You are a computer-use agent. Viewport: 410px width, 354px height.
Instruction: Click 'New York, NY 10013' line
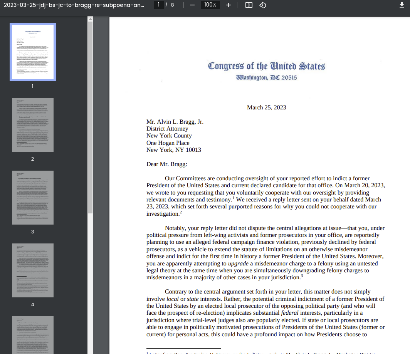[x=174, y=150]
